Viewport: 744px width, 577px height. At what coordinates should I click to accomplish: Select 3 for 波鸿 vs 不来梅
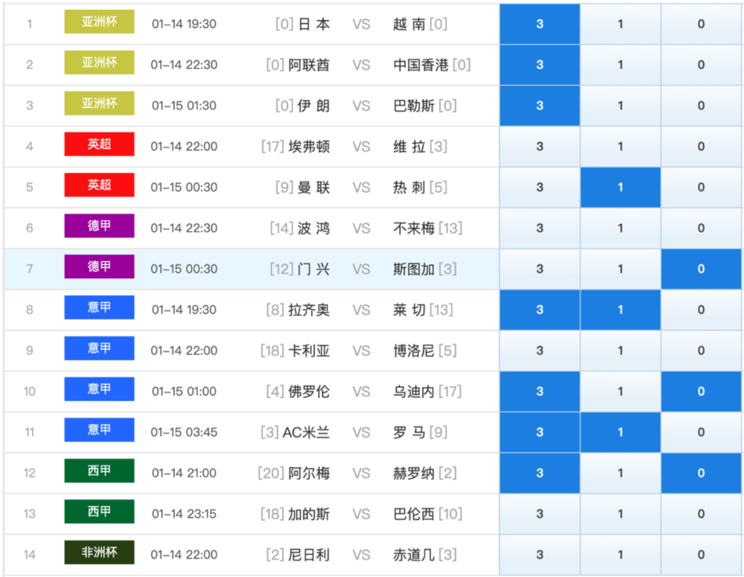pos(540,228)
